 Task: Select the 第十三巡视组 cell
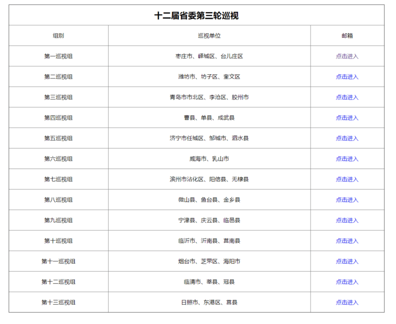pyautogui.click(x=59, y=302)
